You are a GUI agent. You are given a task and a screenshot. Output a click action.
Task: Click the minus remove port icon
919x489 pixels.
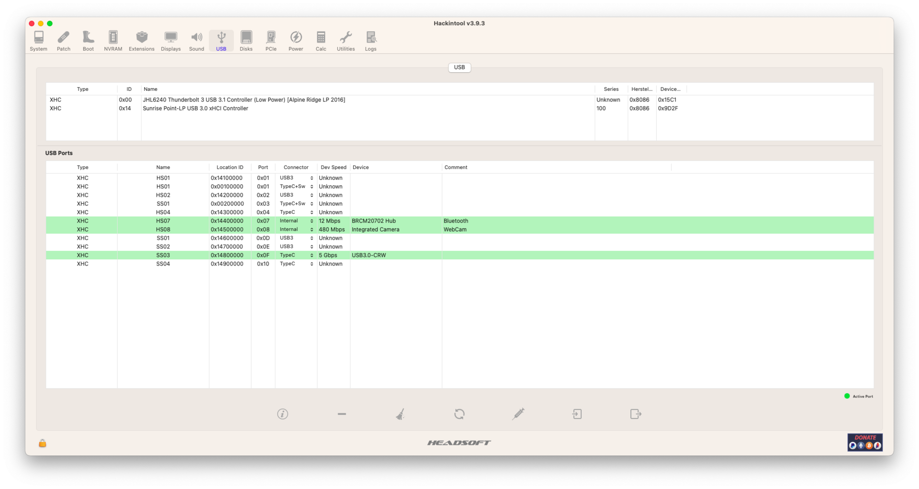point(342,414)
